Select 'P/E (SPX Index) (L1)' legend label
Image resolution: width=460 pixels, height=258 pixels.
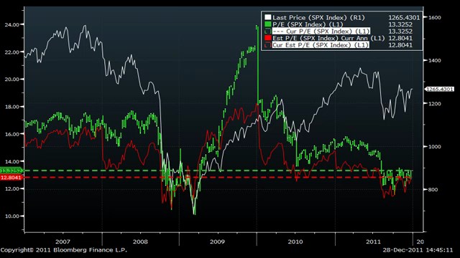point(308,24)
